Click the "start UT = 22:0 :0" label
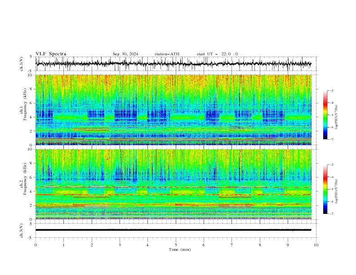This screenshot has width=356, height=275. [x=217, y=54]
